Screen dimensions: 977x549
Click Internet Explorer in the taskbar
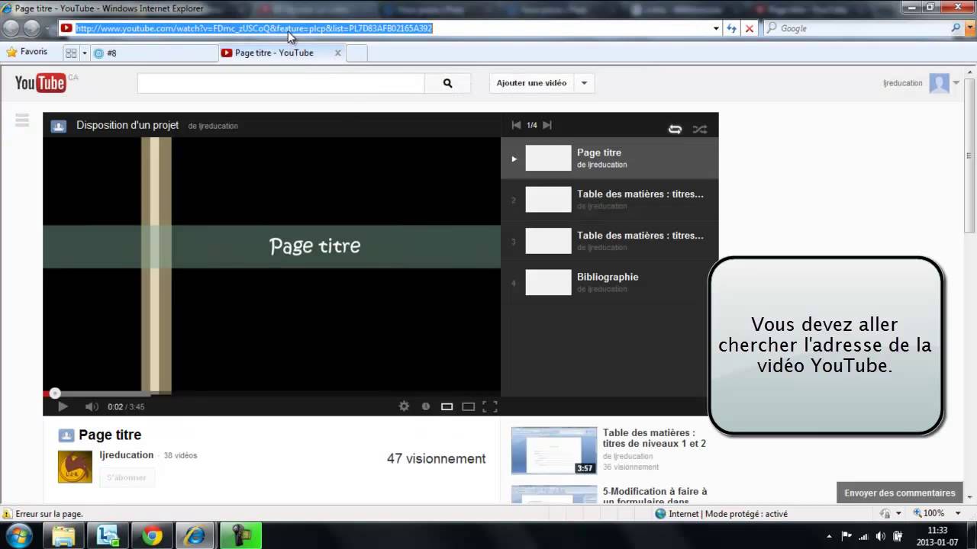[x=196, y=536]
